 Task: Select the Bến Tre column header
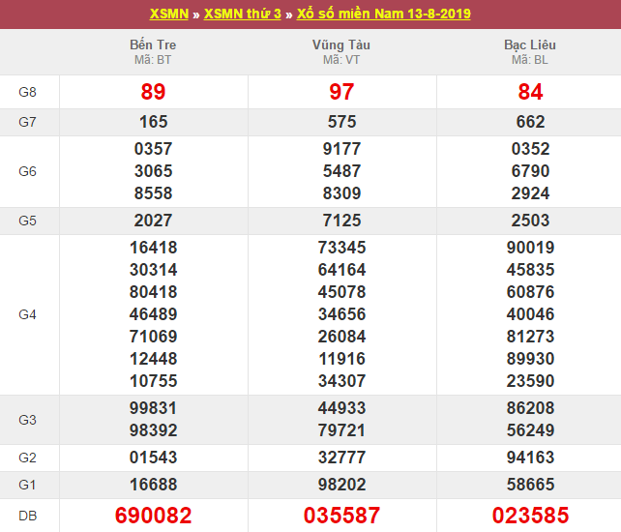click(153, 44)
